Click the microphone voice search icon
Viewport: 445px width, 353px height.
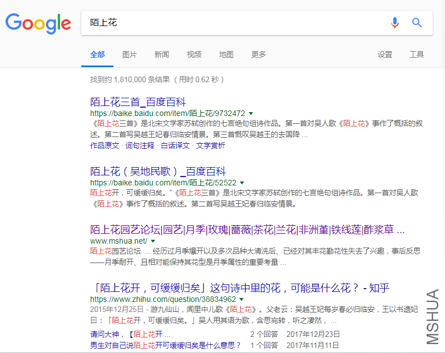click(395, 23)
